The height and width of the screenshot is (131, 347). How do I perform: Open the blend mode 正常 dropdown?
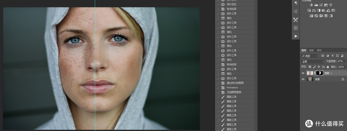[313, 61]
